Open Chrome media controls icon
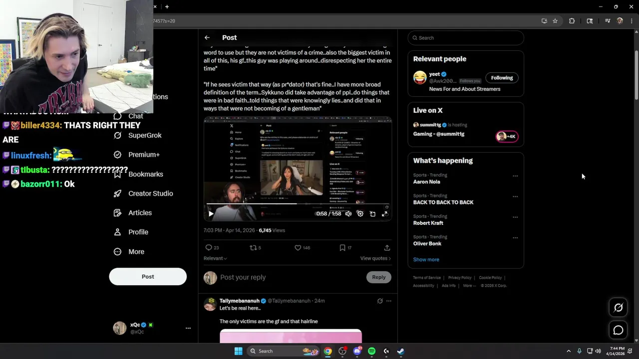The height and width of the screenshot is (359, 639). 608,21
